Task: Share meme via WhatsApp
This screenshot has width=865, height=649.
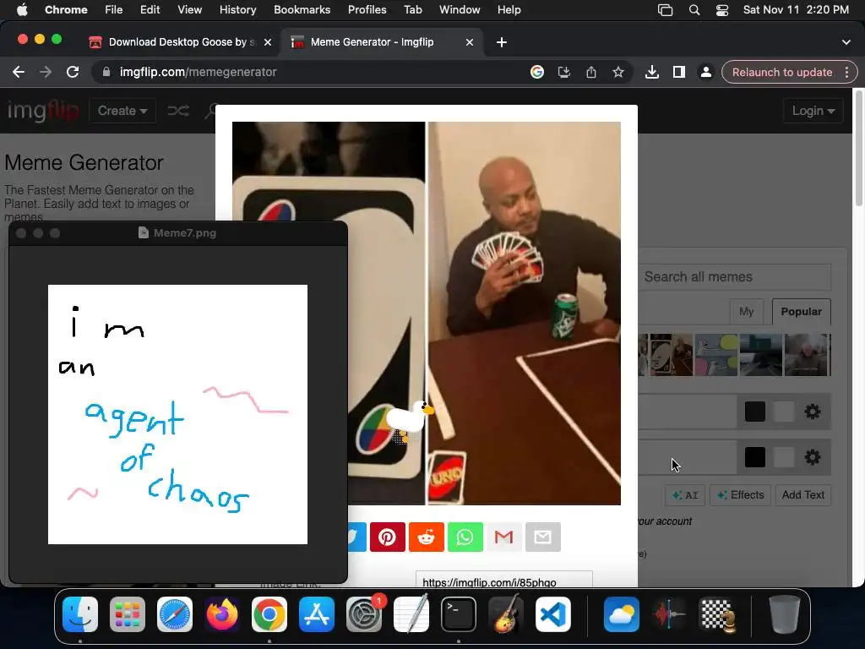Action: click(465, 537)
